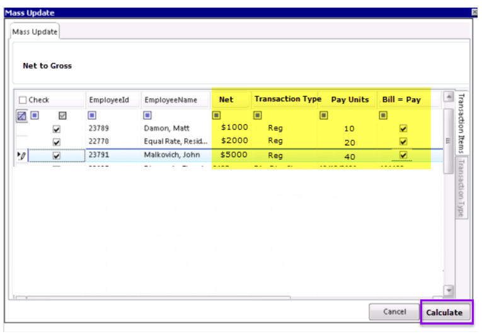The width and height of the screenshot is (482, 334).
Task: Click the vertical scrollbar up arrow
Action: 449,97
